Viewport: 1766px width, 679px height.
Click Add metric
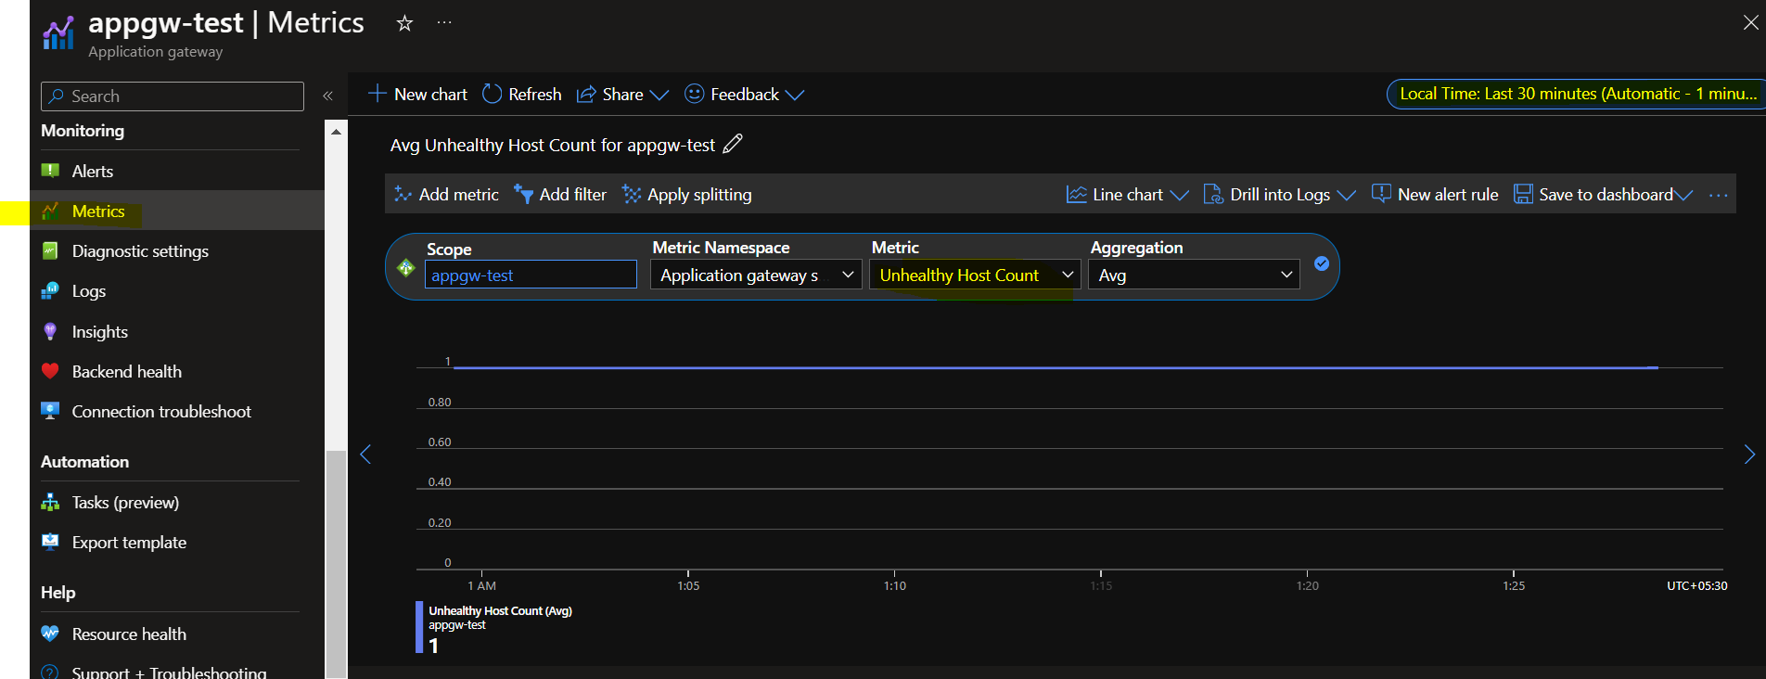446,195
